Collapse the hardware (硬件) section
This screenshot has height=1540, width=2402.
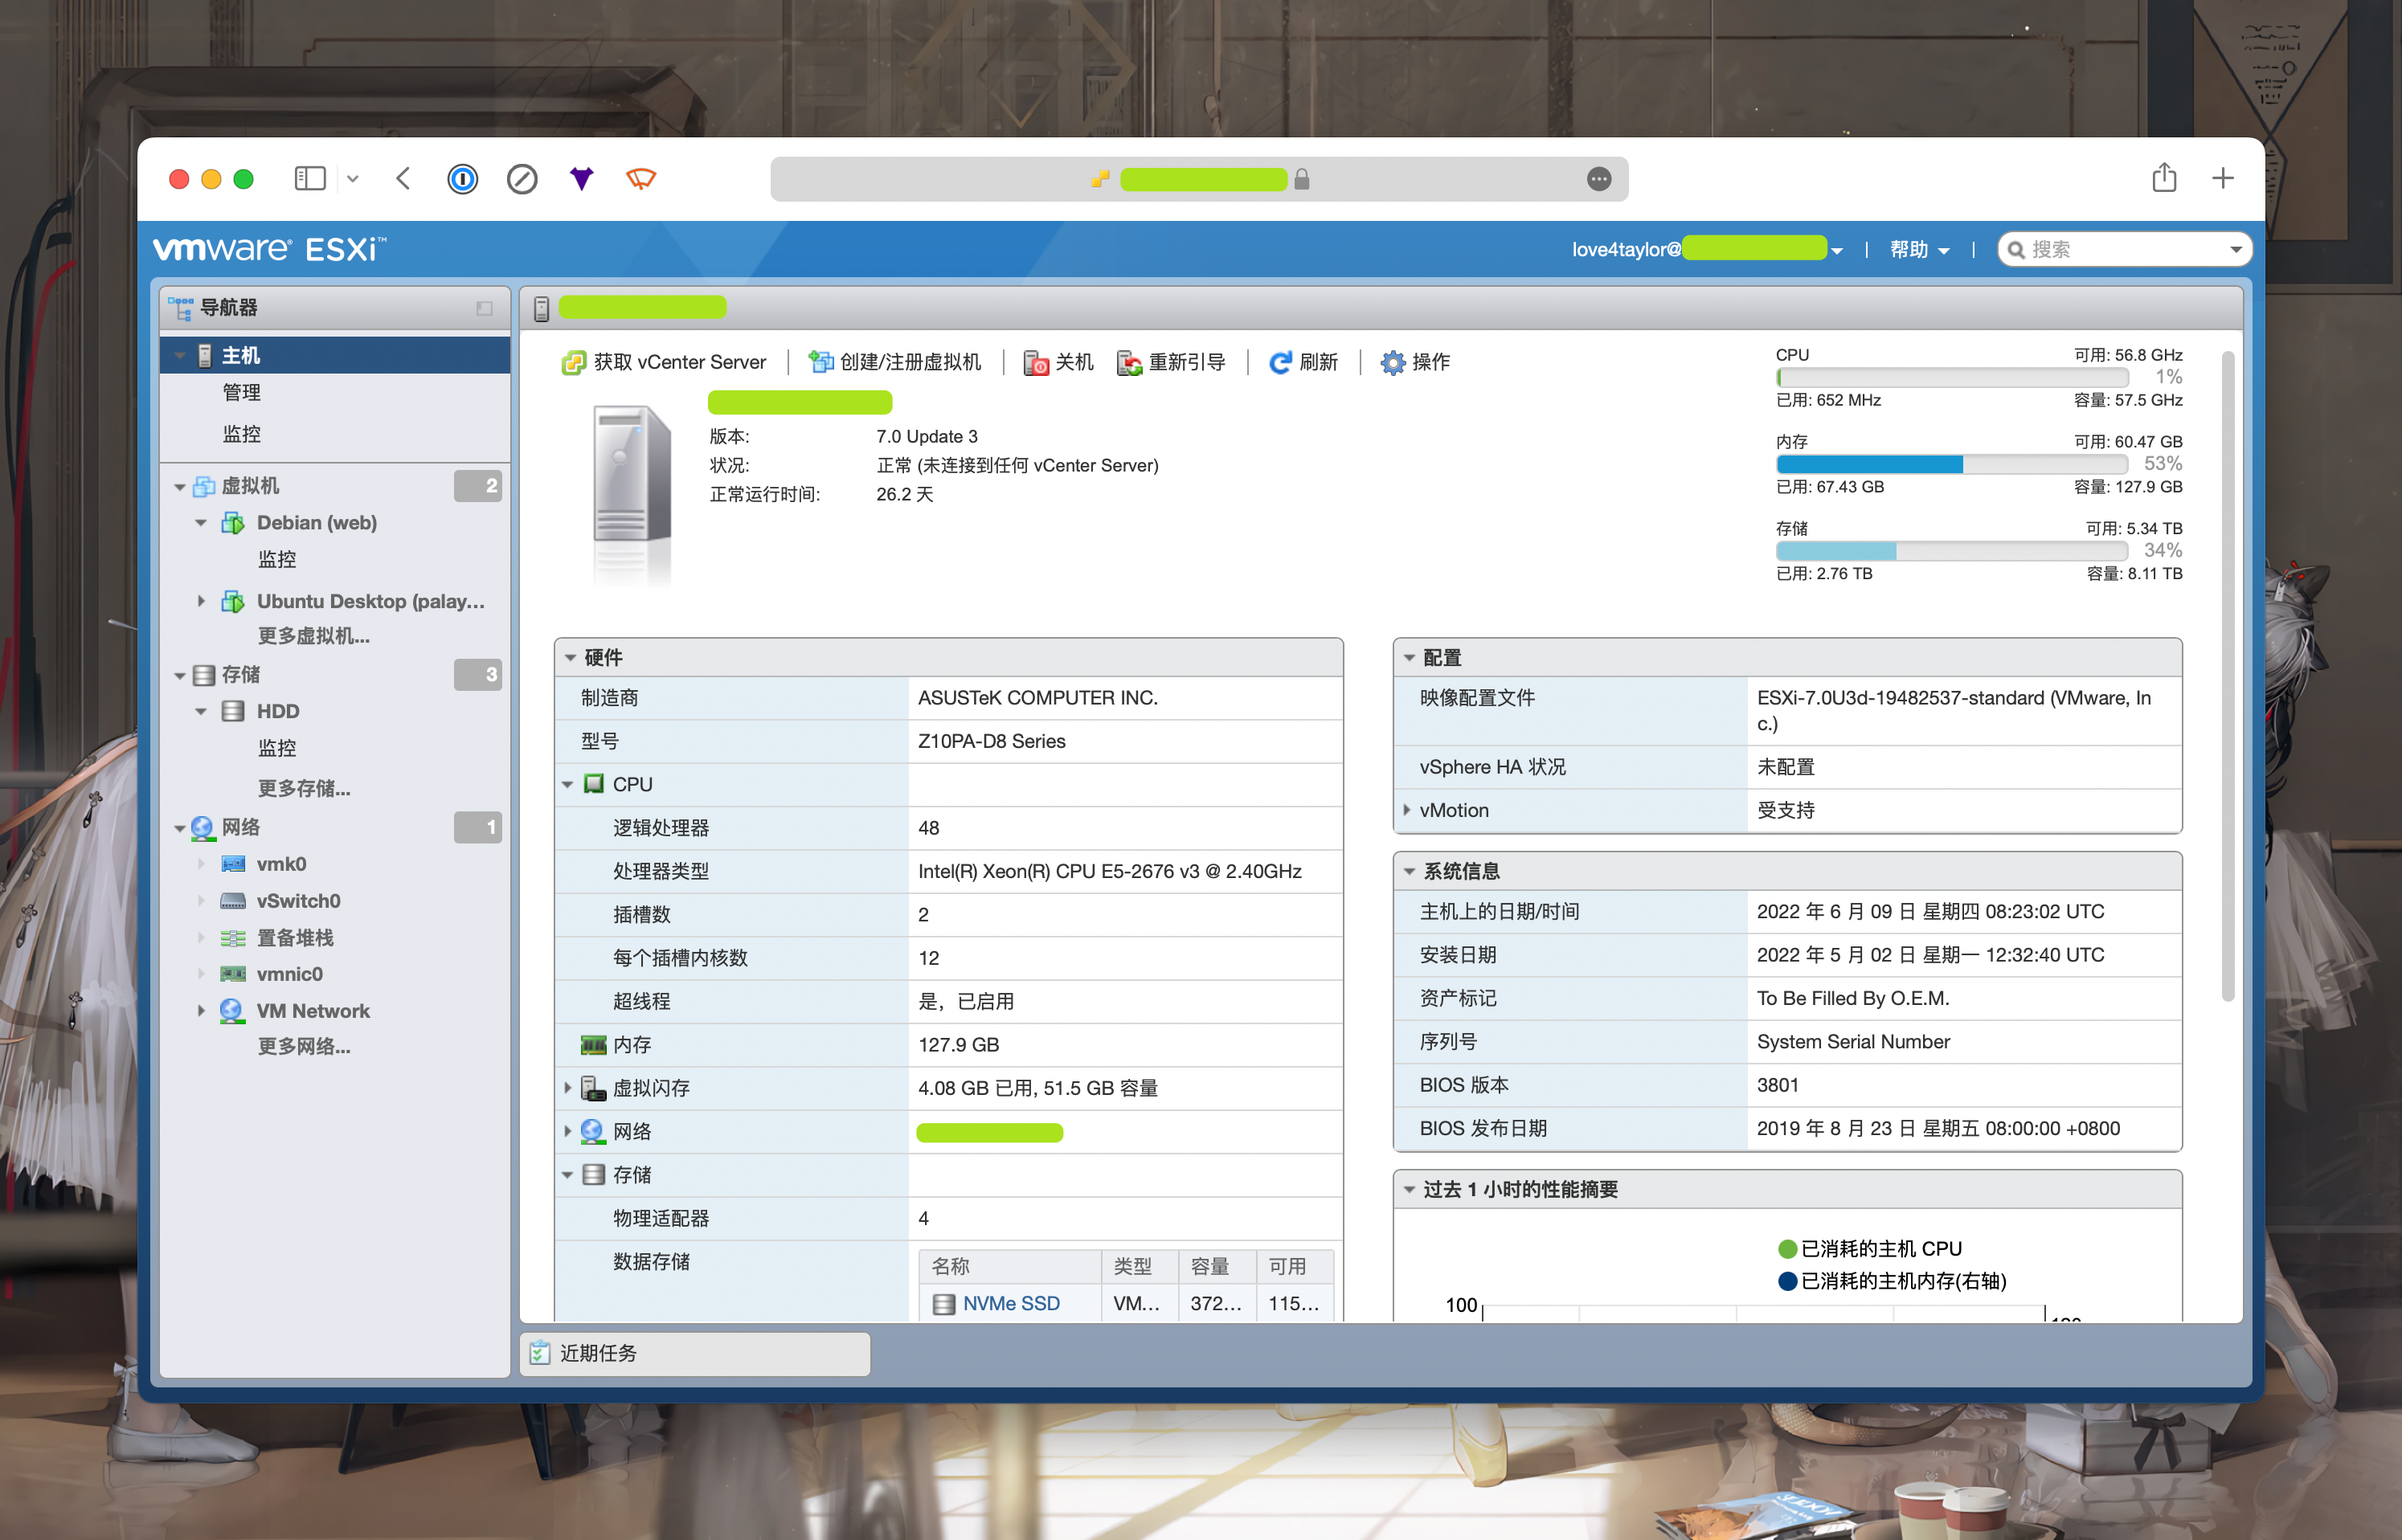571,657
